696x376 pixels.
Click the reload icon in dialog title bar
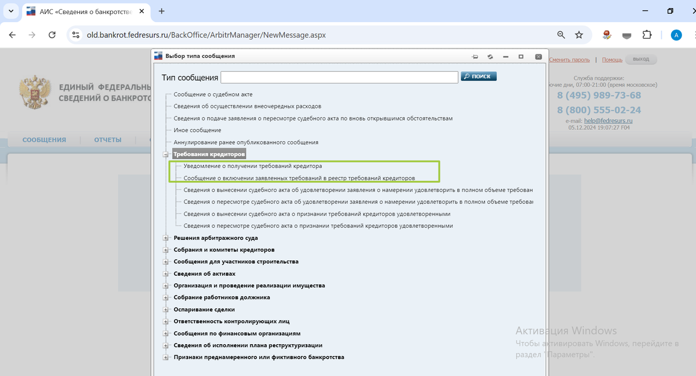coord(490,57)
